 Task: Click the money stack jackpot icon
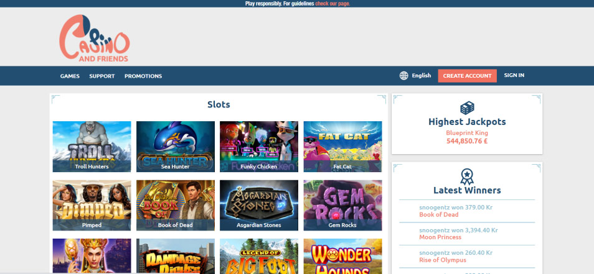(x=467, y=108)
